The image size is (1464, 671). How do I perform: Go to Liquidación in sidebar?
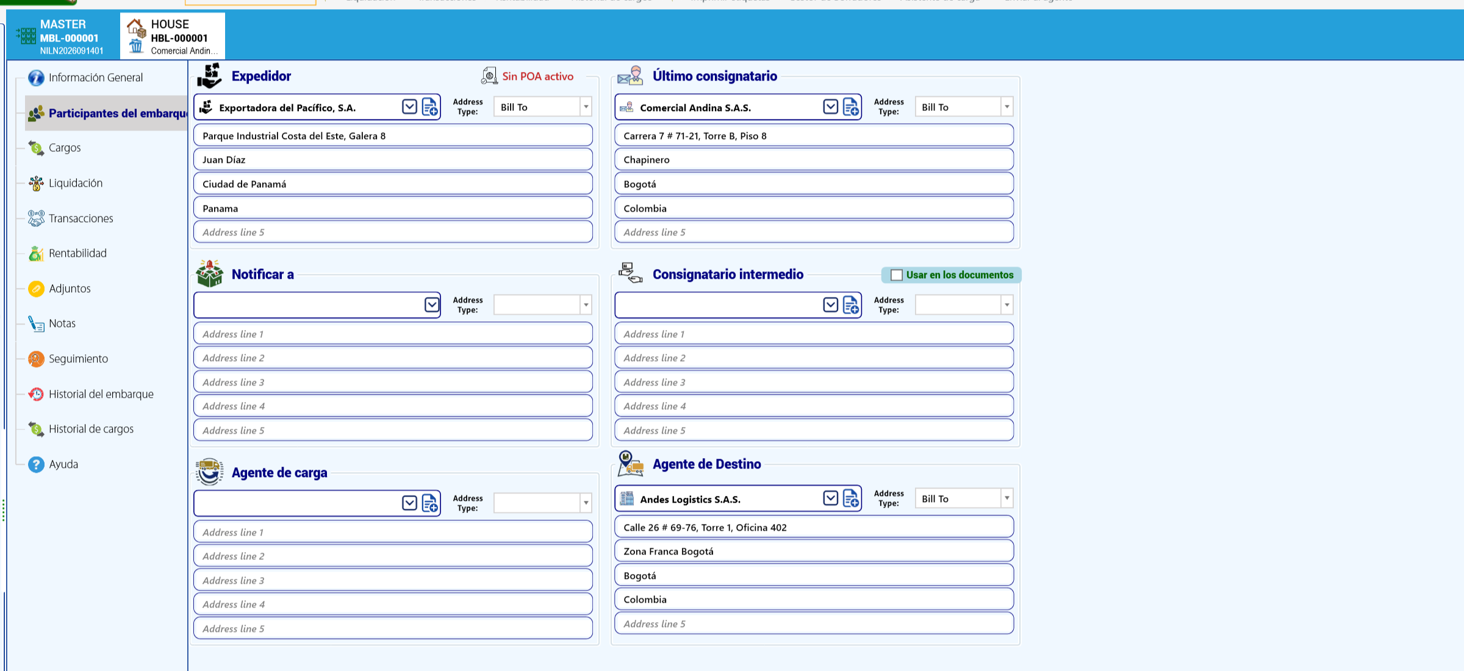tap(76, 183)
